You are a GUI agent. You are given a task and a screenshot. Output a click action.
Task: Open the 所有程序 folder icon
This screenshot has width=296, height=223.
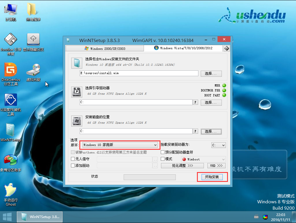(x=33, y=12)
